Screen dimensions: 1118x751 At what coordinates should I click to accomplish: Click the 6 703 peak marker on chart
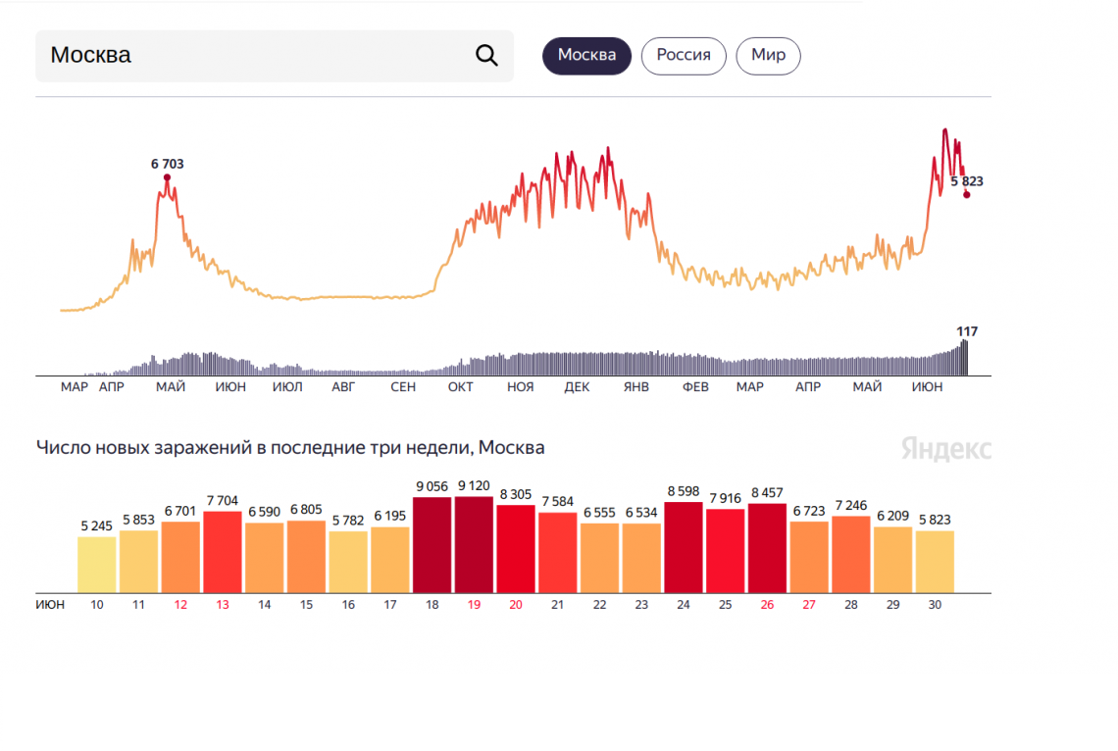tap(167, 177)
